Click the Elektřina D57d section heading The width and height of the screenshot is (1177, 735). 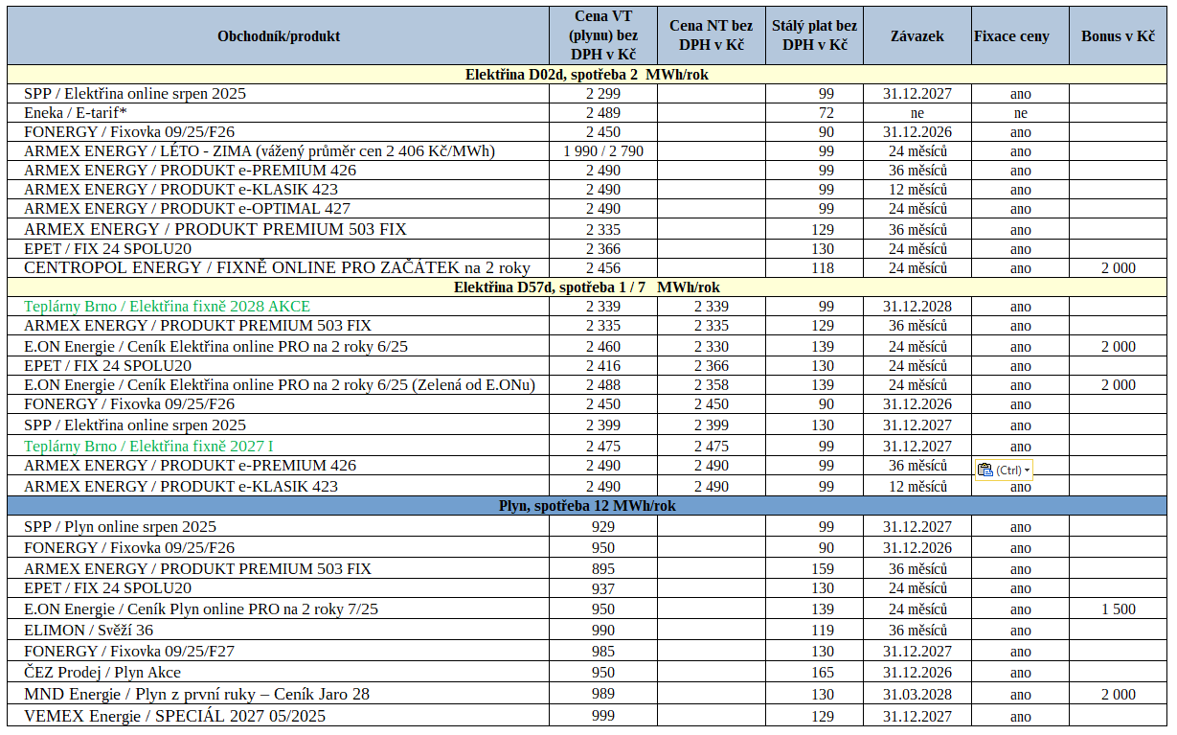[x=587, y=287]
